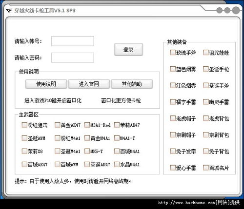Select the 圣诞M4A1 checkbox
The height and width of the screenshot is (209, 244).
[x=58, y=151]
